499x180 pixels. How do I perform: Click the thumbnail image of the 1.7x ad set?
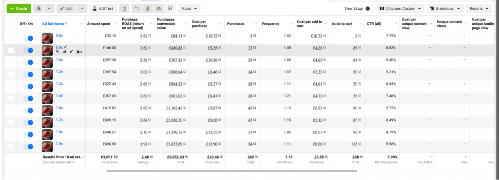47,122
